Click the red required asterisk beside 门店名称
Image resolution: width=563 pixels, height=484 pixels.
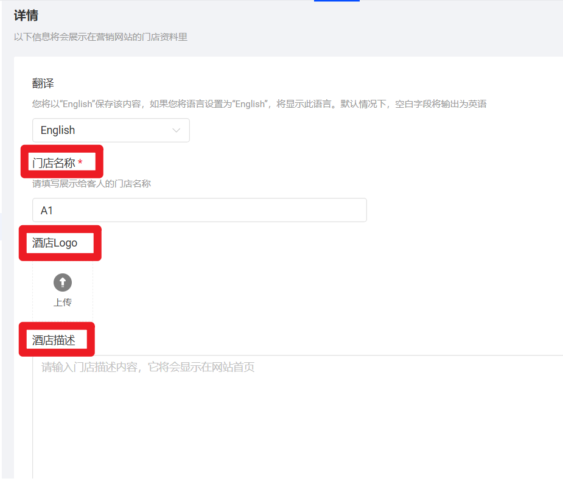(80, 163)
